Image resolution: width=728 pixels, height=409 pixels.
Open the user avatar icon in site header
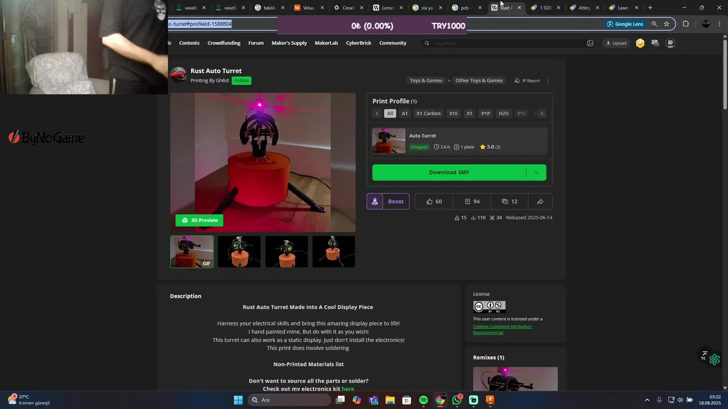pyautogui.click(x=671, y=43)
